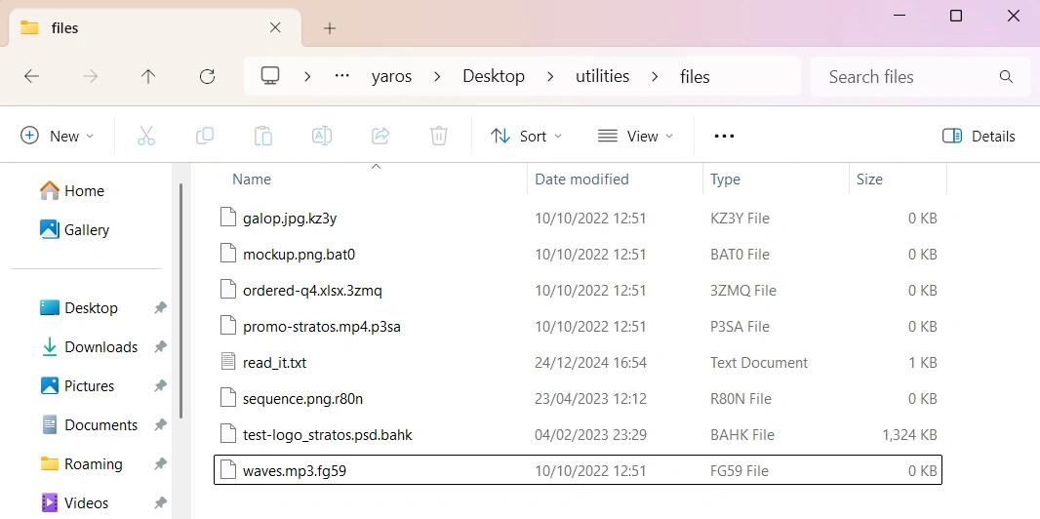
Task: Go up one folder level
Action: click(x=148, y=76)
